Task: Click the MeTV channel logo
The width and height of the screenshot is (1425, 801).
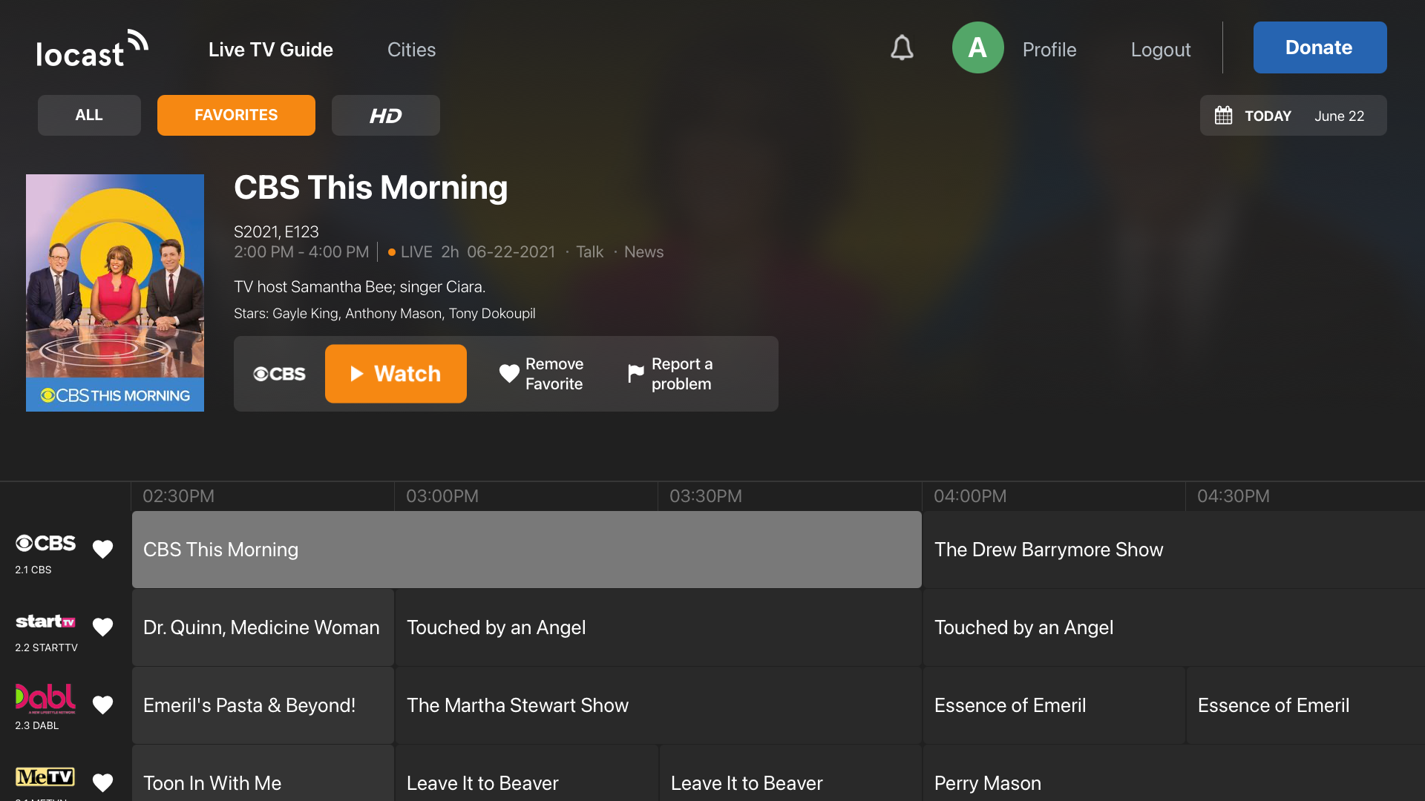Action: coord(45,776)
